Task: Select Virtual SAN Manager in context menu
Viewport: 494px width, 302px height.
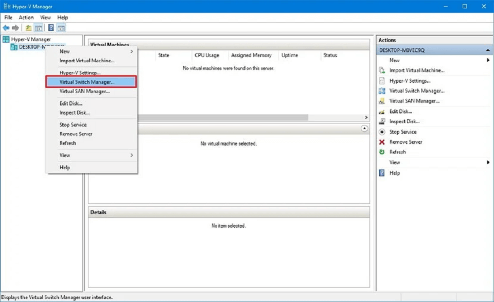Action: pos(91,92)
